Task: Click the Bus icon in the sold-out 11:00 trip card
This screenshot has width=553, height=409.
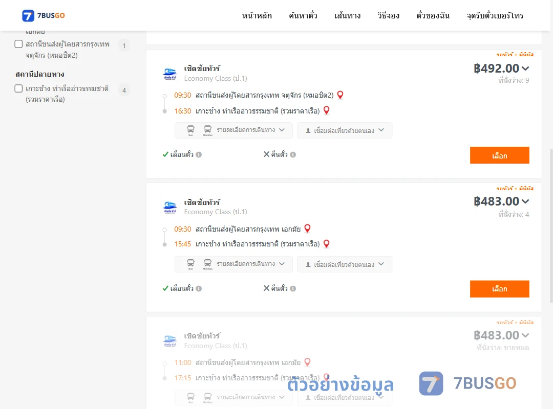Action: (x=190, y=398)
